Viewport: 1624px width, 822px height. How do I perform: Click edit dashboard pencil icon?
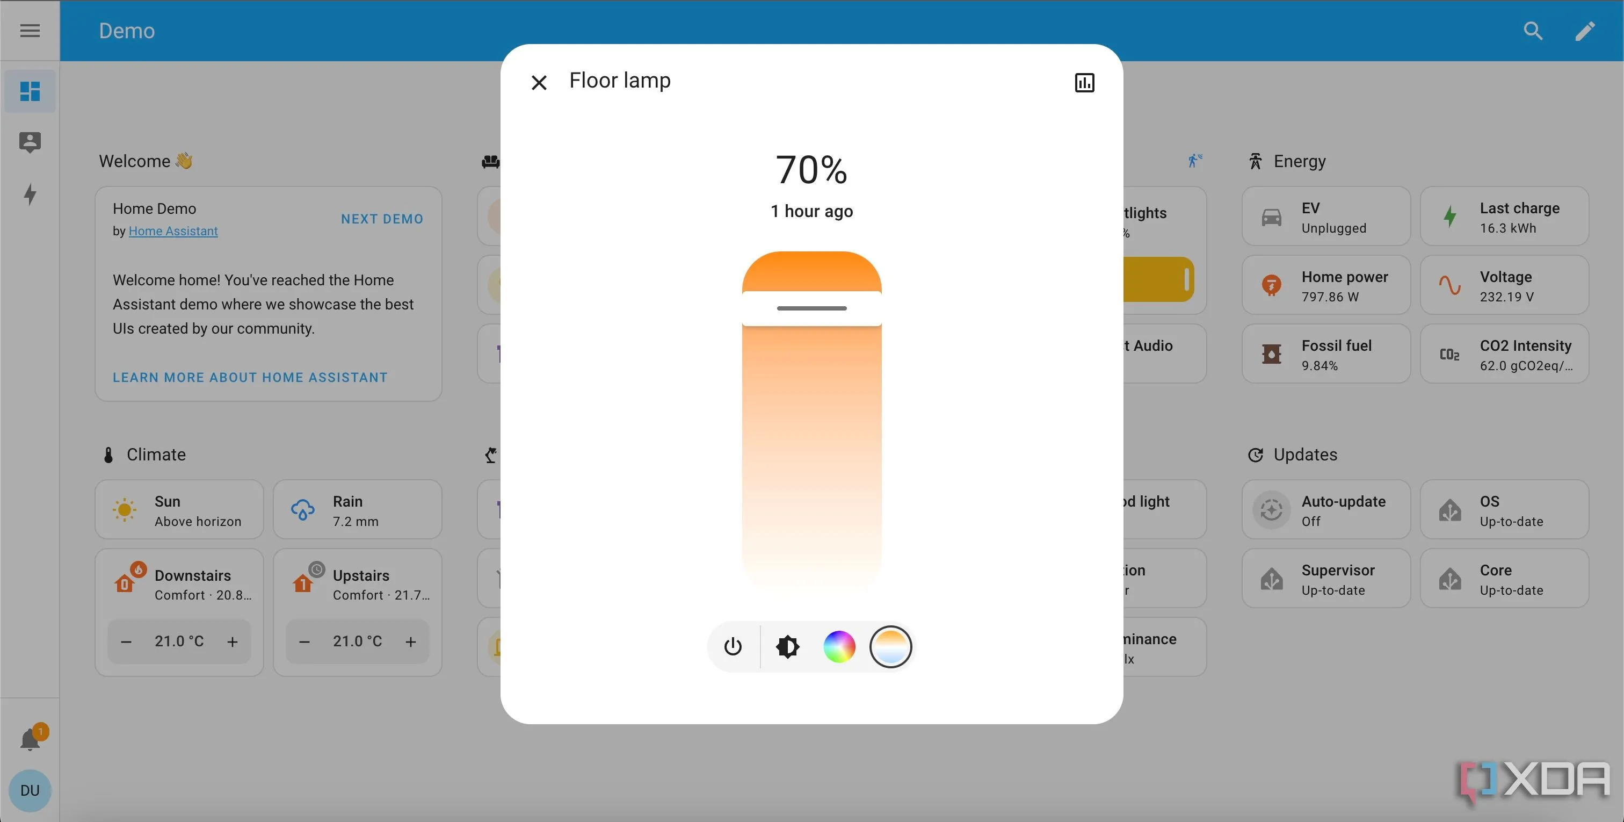click(1584, 30)
